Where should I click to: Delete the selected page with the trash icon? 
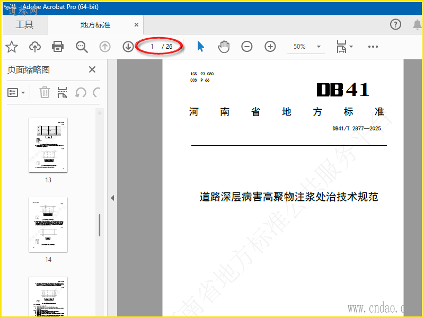(45, 92)
